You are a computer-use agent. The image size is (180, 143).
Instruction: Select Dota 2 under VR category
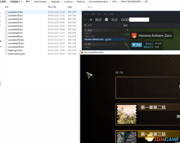tap(87, 47)
